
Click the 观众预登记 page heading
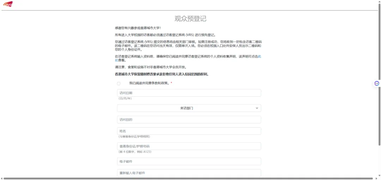190,19
